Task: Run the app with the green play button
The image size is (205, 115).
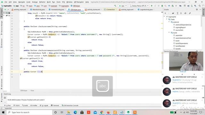Action: coord(152,6)
